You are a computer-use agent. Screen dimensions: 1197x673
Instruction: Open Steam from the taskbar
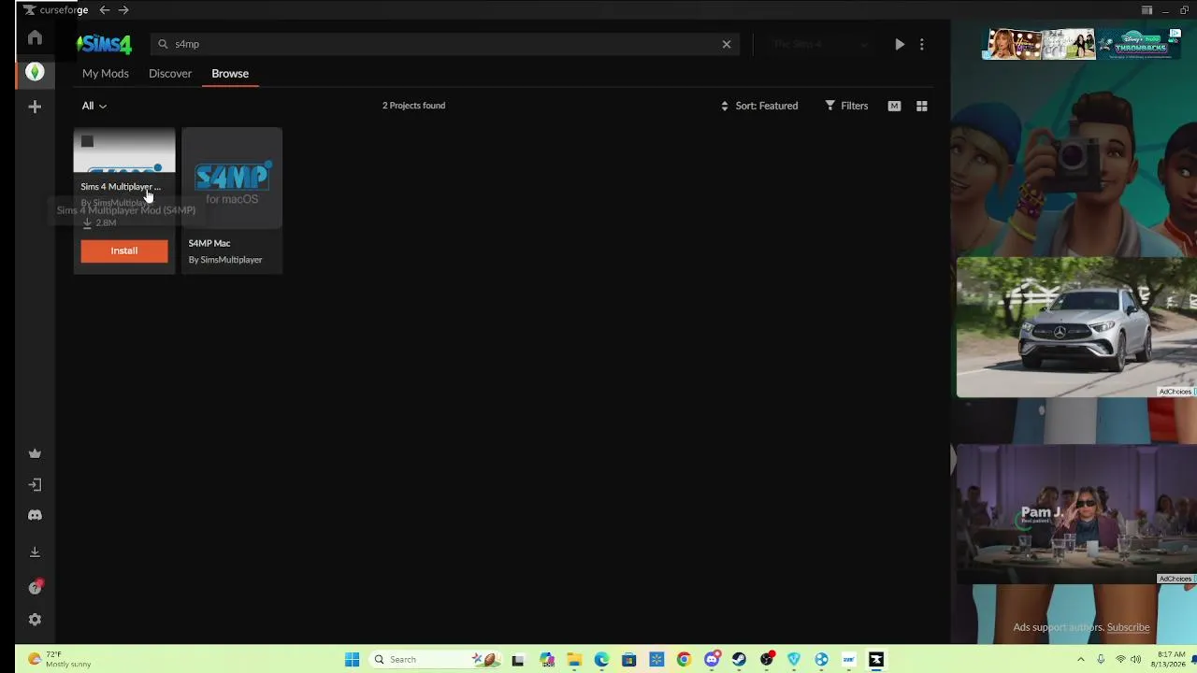pyautogui.click(x=739, y=660)
